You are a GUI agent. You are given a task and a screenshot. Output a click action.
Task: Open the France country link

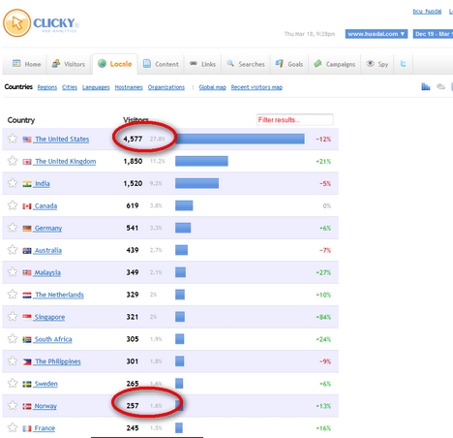pos(45,428)
